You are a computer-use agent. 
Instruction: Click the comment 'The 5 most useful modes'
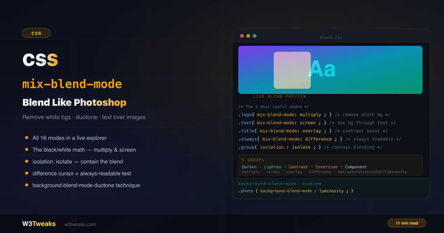(x=274, y=107)
